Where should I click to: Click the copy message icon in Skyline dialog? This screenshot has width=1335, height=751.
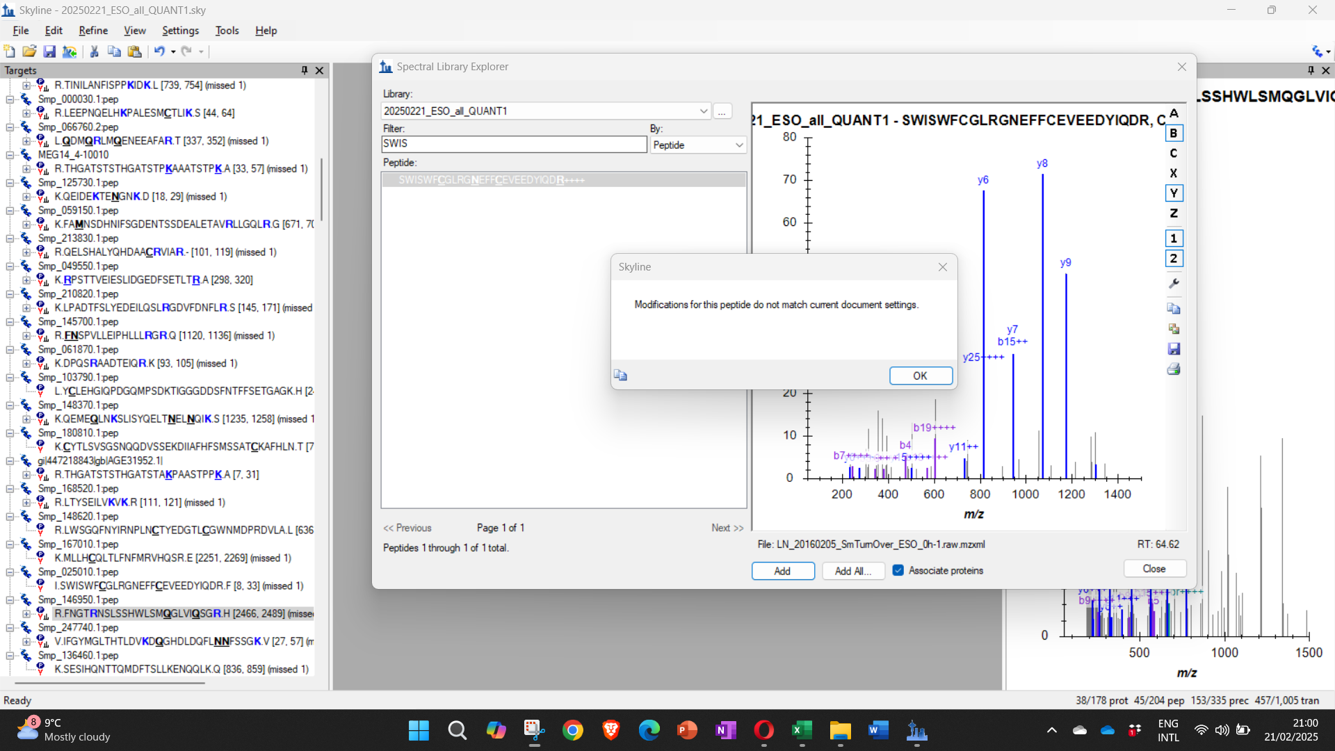click(621, 375)
